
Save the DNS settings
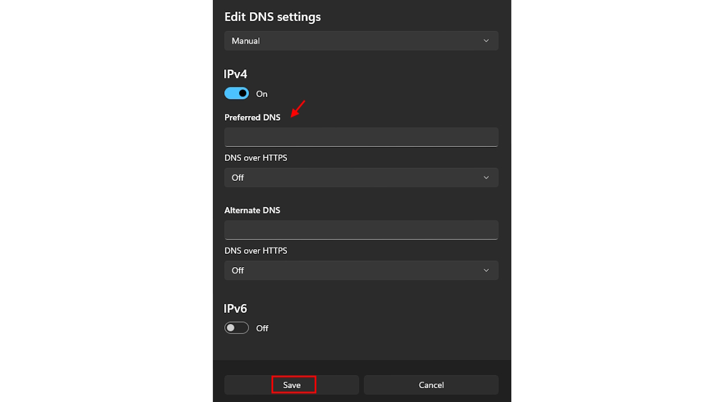(293, 385)
